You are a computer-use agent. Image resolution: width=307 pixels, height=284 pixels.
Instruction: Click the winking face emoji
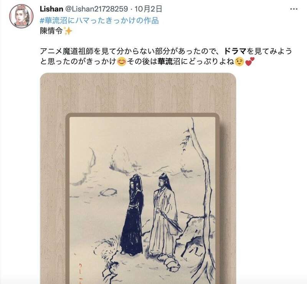pyautogui.click(x=239, y=62)
